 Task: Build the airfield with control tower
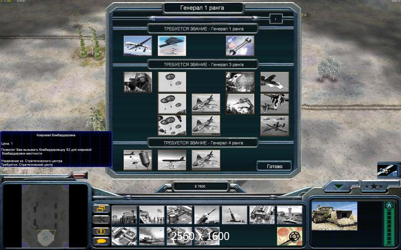(x=290, y=215)
